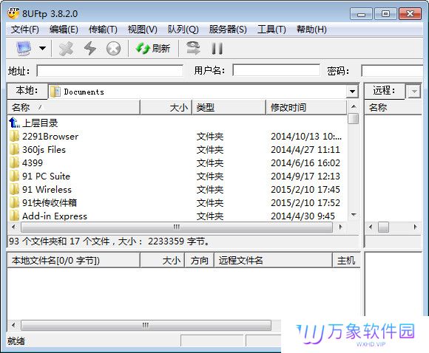Screen dimensions: 429x353
Task: Click the disconnect X toolbar icon
Action: pyautogui.click(x=66, y=49)
